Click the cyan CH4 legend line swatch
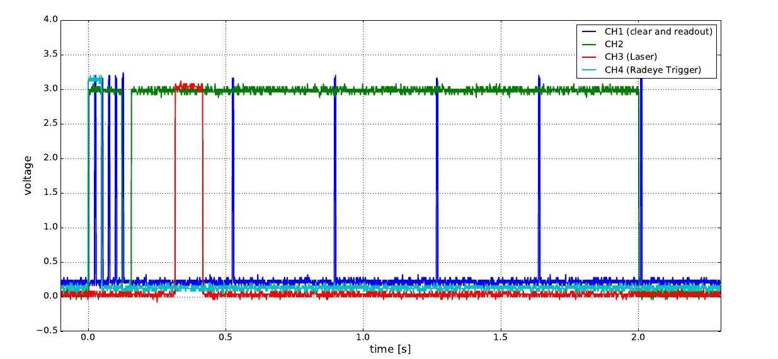The width and height of the screenshot is (778, 359). [x=590, y=70]
